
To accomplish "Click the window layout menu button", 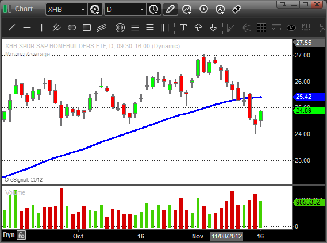I will pos(283,4).
